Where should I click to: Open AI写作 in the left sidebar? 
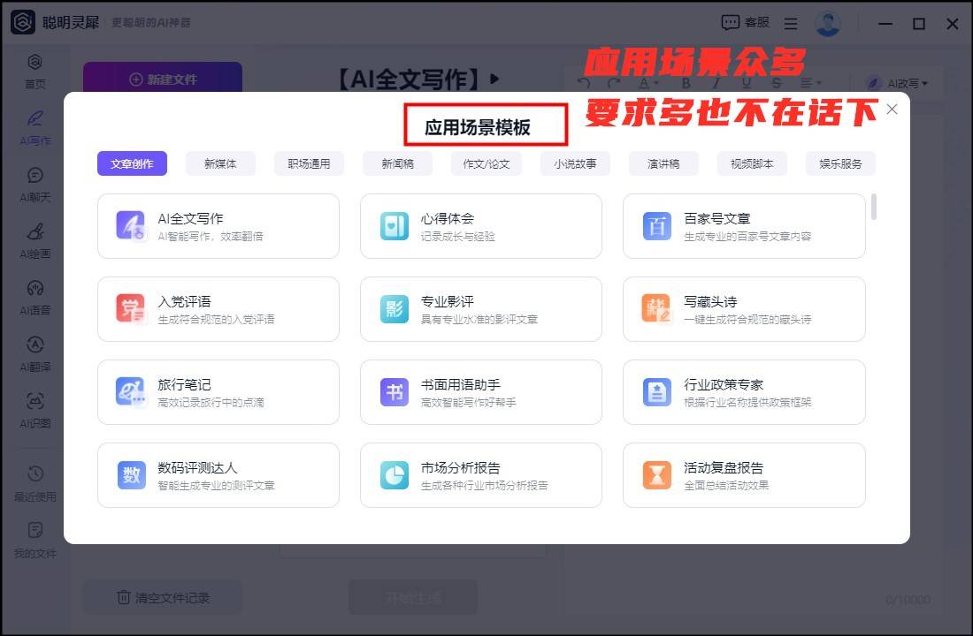pyautogui.click(x=34, y=126)
